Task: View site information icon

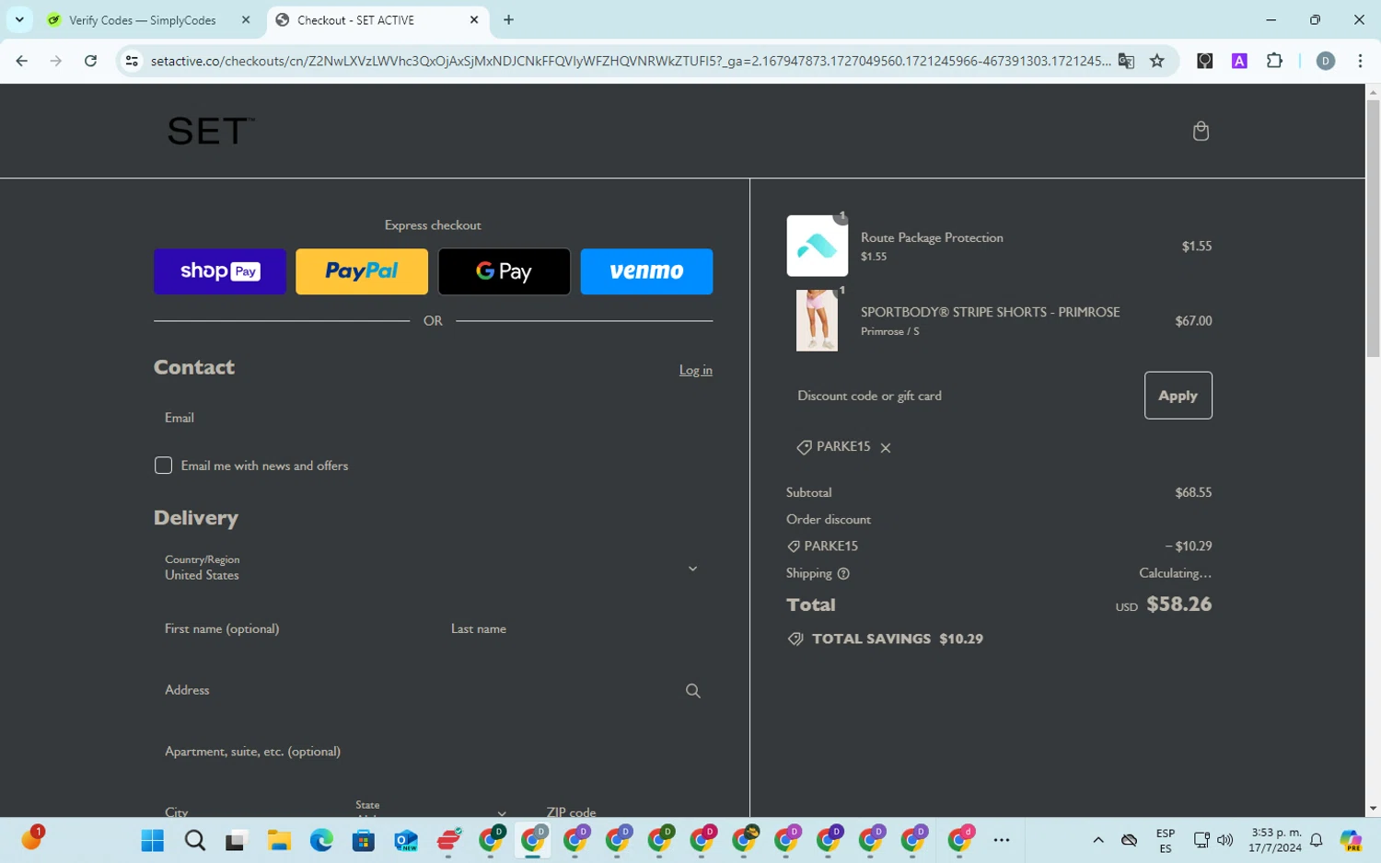Action: [x=132, y=61]
